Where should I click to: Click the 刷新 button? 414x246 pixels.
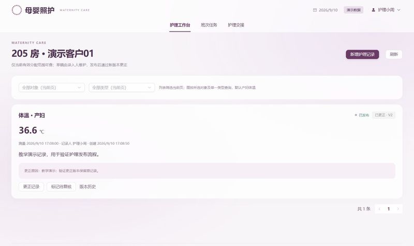[x=394, y=54]
